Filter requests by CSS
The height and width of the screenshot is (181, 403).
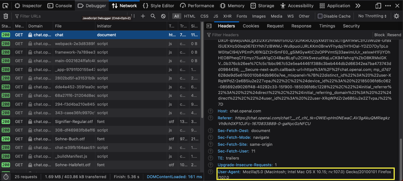point(204,16)
